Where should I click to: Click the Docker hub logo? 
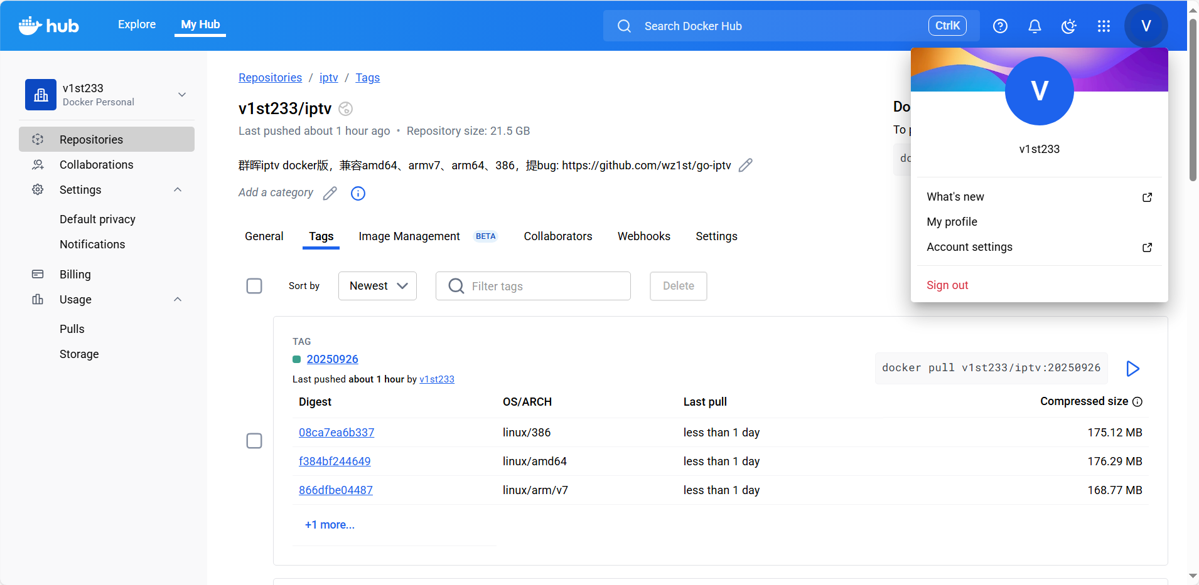pyautogui.click(x=49, y=26)
